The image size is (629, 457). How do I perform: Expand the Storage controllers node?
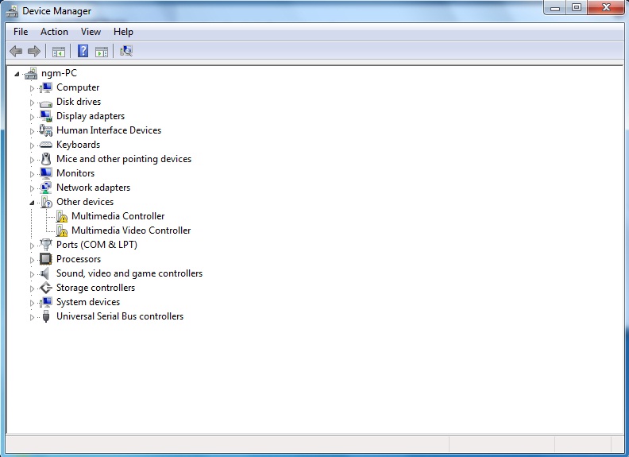click(32, 289)
